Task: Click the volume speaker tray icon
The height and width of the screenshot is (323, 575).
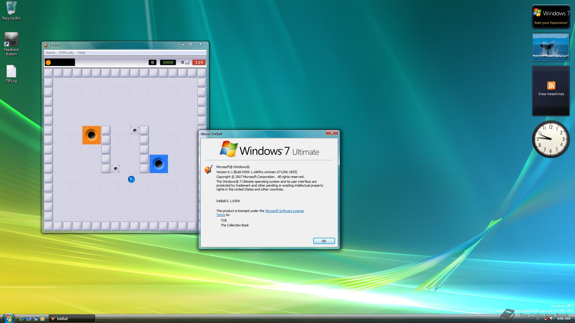Action: tap(552, 318)
